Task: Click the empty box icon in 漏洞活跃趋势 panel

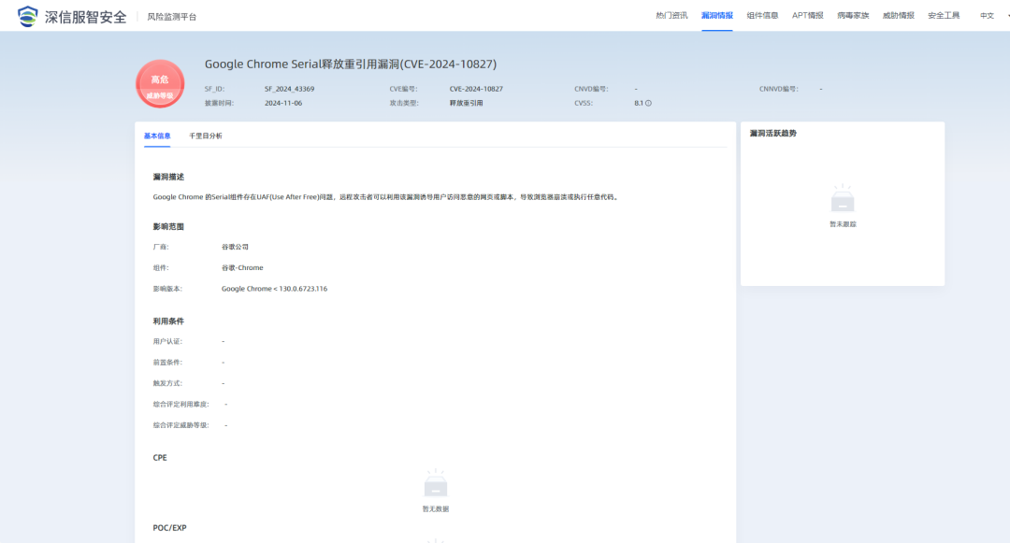Action: [843, 199]
